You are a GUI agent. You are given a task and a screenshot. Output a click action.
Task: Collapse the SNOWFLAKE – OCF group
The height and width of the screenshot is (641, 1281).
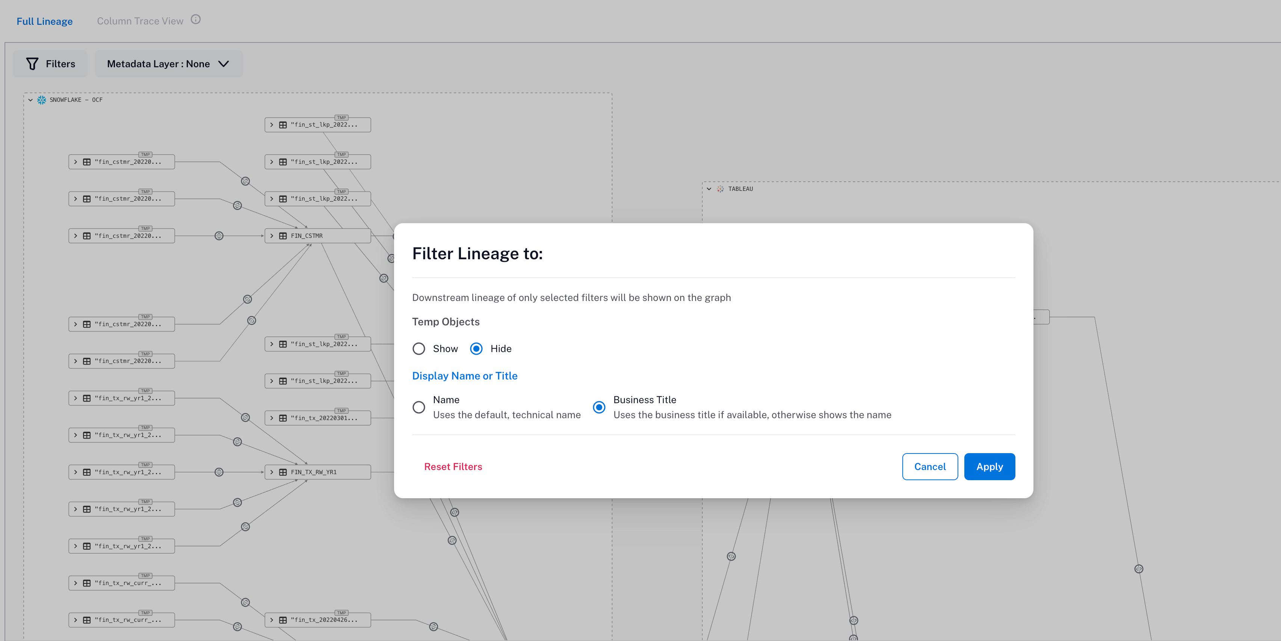pos(31,100)
